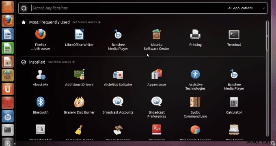Launch LibreOffice Writer from Most Frequently Used
Screen dimensions: 276x146
(79, 38)
